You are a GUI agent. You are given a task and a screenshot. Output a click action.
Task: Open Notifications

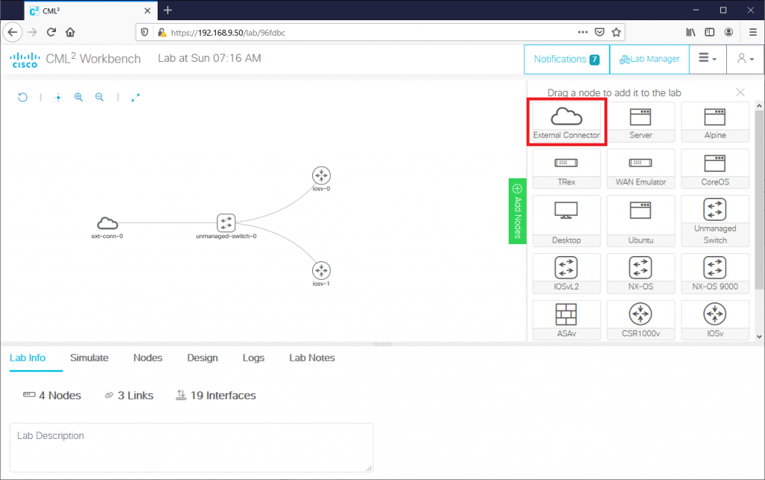coord(566,58)
